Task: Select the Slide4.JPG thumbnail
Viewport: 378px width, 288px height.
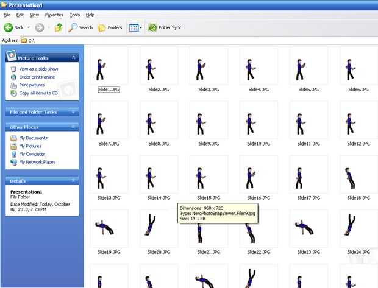Action: point(259,66)
